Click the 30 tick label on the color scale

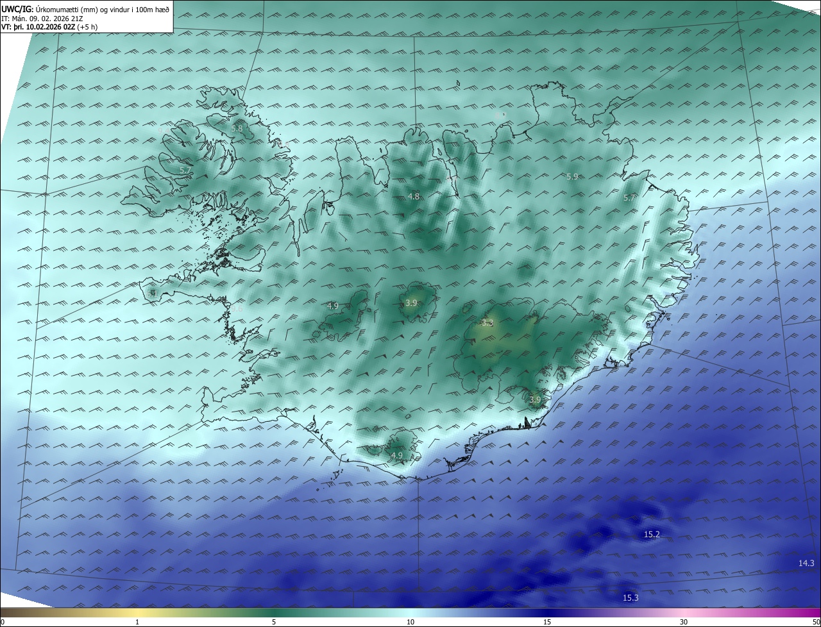click(x=684, y=622)
